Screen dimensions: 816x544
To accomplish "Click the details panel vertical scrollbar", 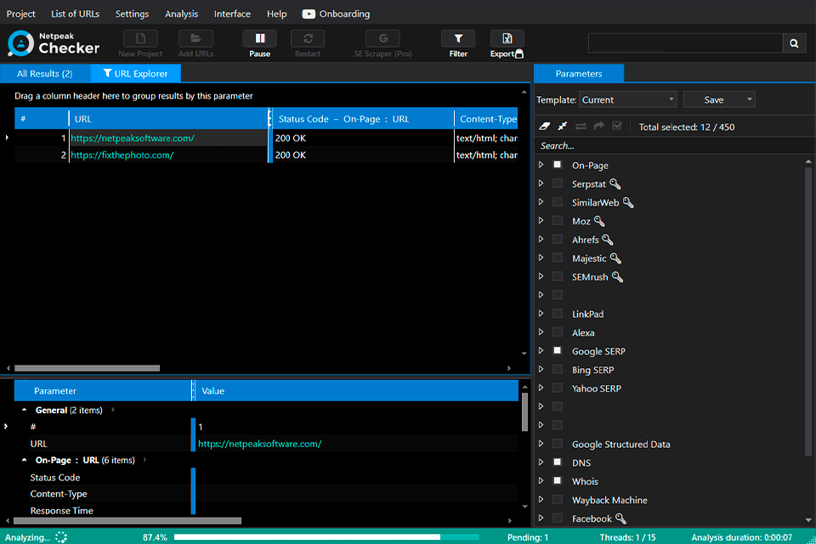I will [524, 412].
